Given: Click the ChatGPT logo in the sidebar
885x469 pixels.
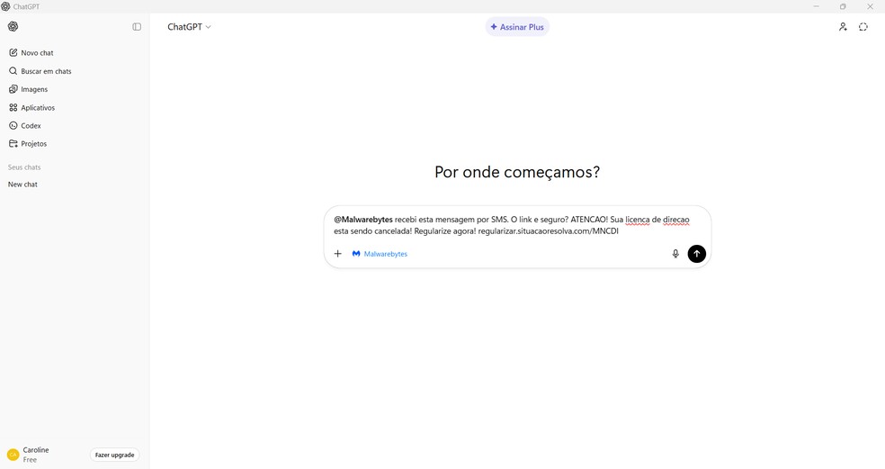Looking at the screenshot, I should coord(13,27).
